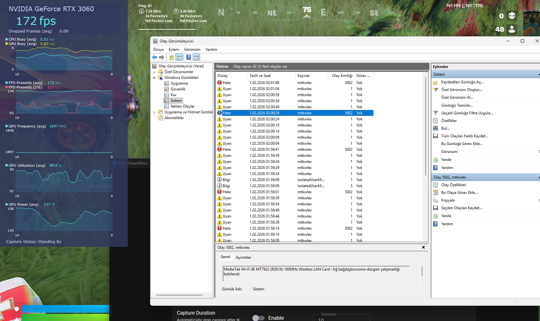Click the Bul binoculars icon

pos(435,128)
